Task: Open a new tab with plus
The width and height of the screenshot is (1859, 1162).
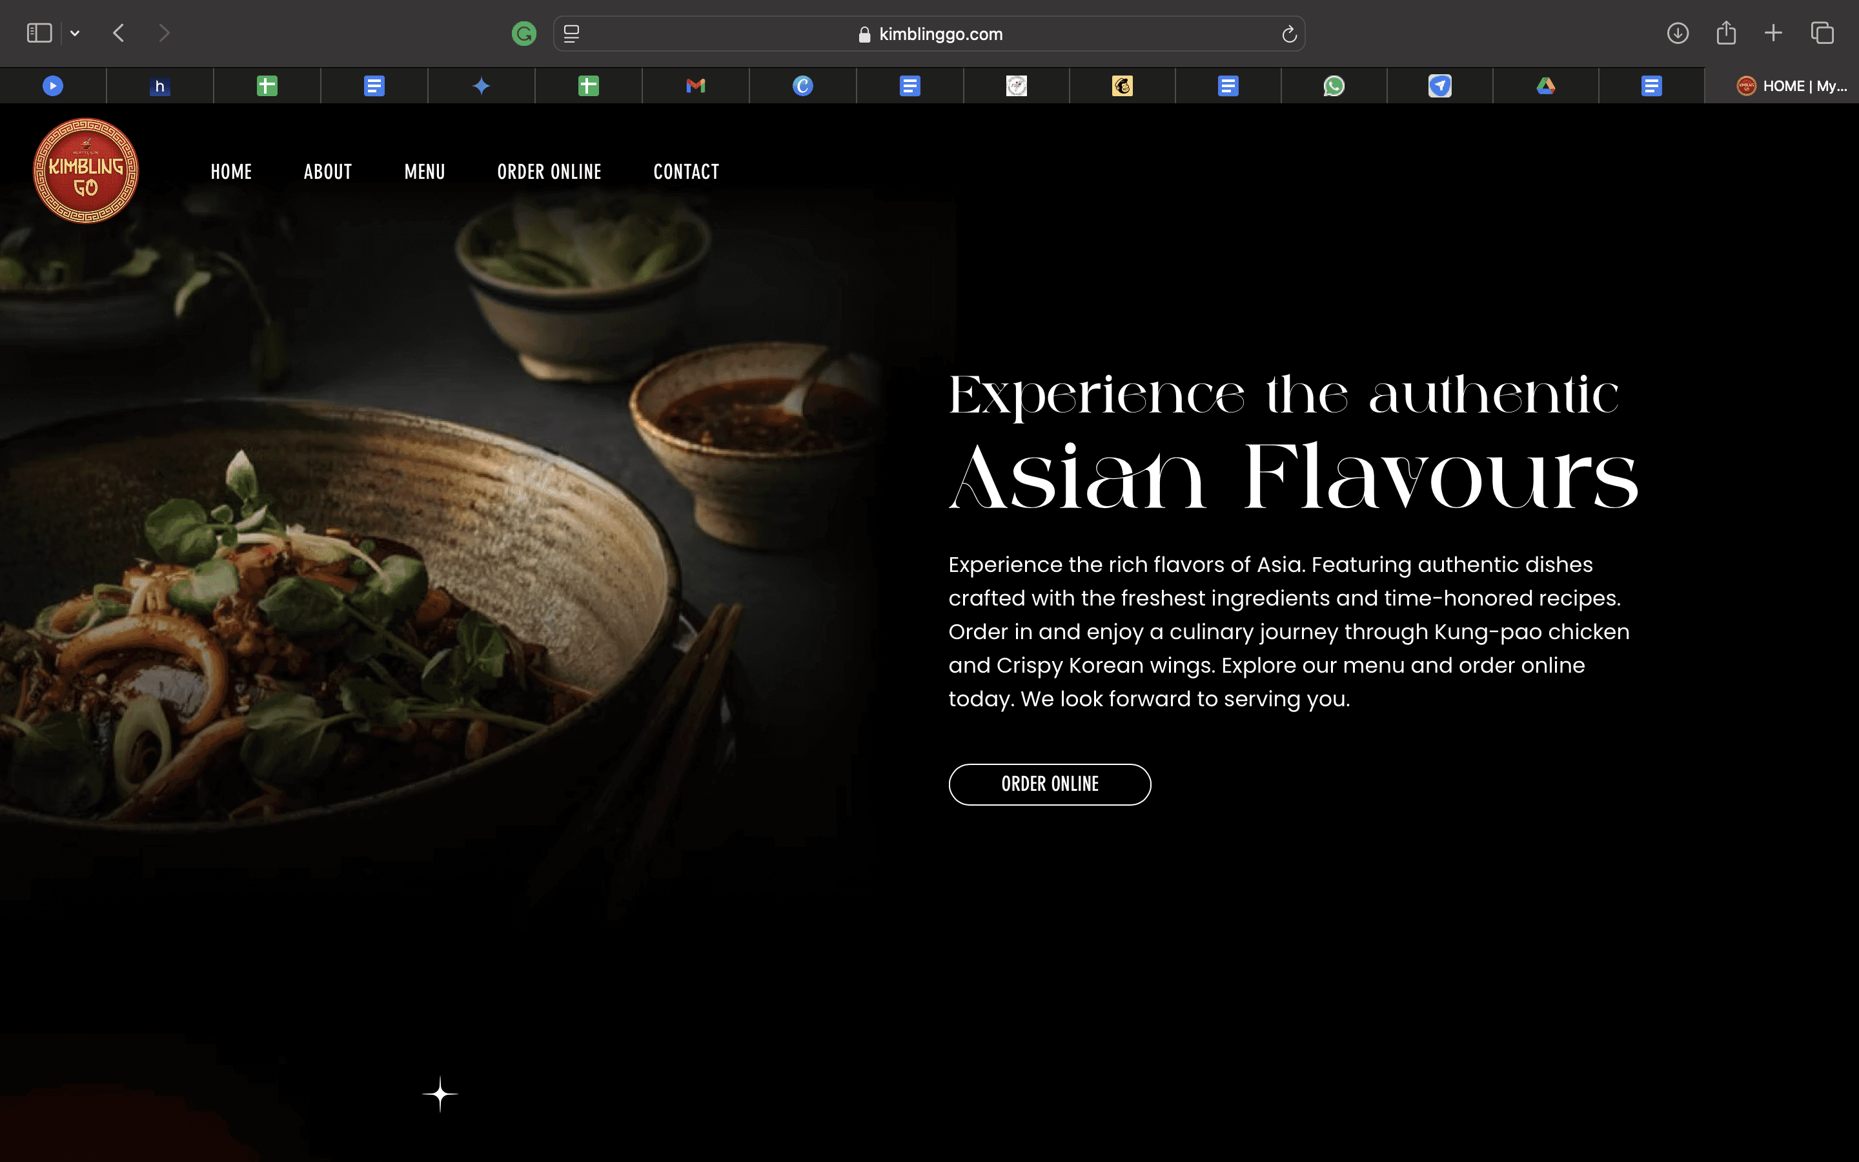Action: coord(1773,33)
